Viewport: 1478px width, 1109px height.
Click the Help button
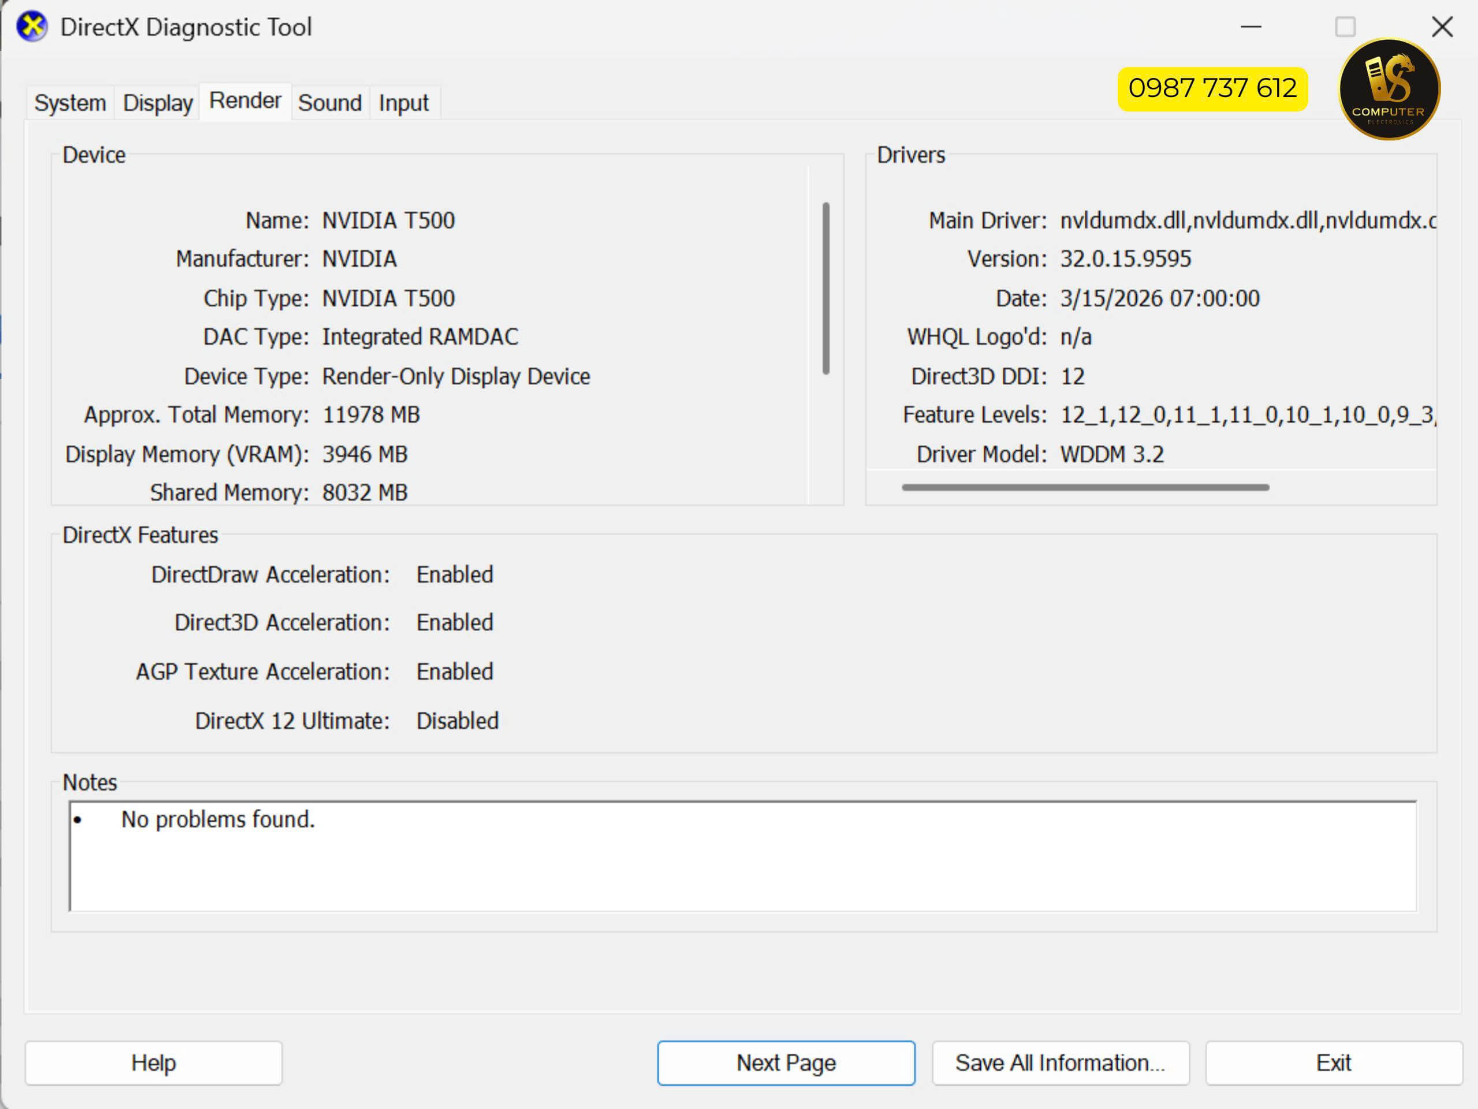click(154, 1062)
